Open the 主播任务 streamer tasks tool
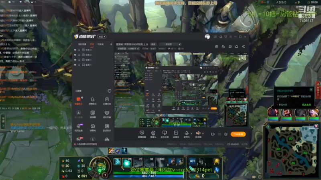 pyautogui.click(x=107, y=101)
